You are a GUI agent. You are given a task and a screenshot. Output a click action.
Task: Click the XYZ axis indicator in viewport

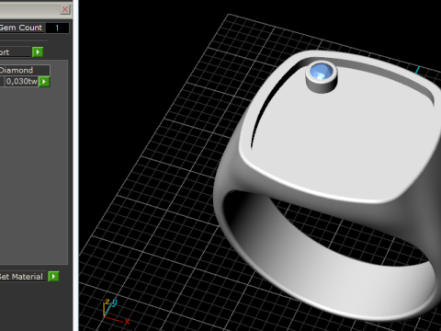116,311
